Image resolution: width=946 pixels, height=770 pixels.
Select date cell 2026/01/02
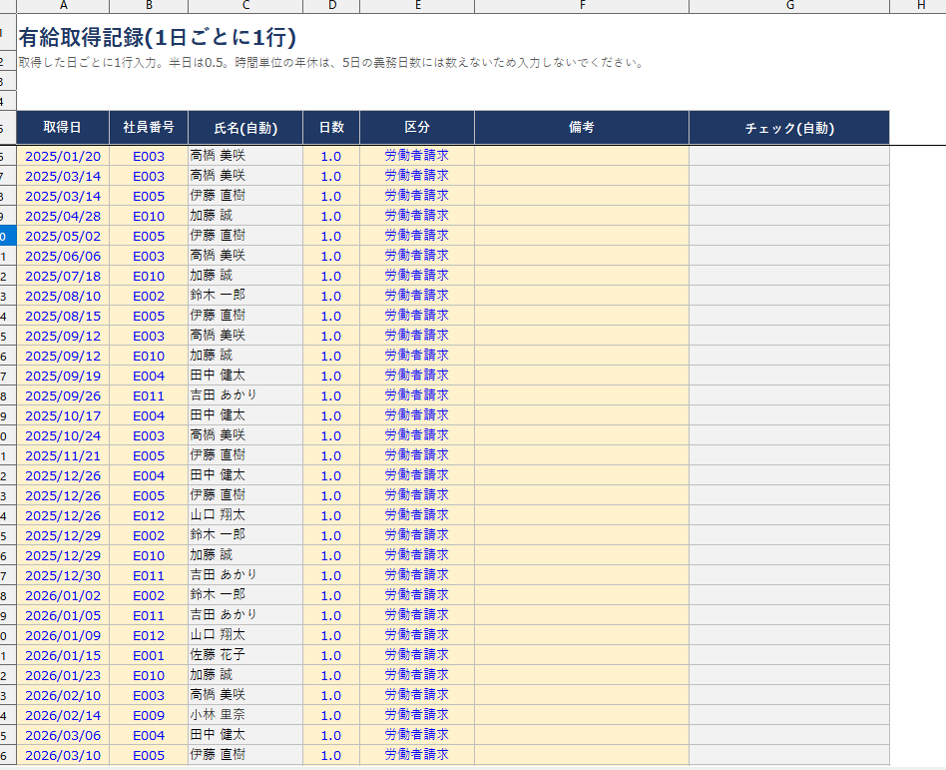click(x=63, y=595)
